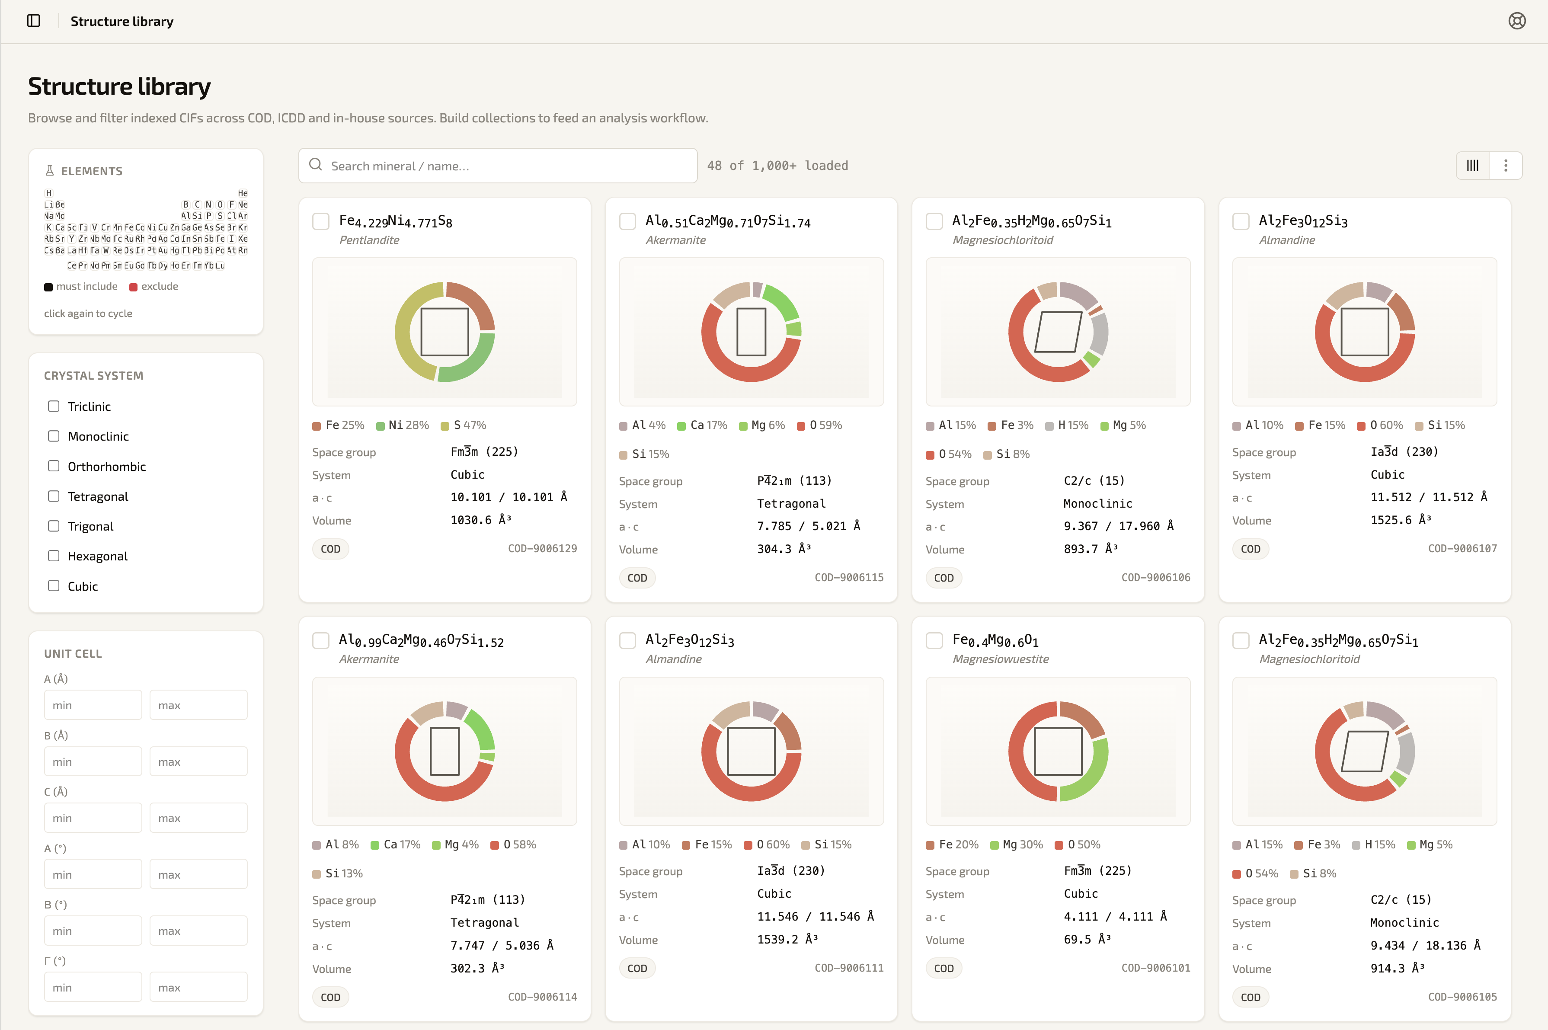
Task: Tick the Trigonal checkbox
Action: point(54,525)
